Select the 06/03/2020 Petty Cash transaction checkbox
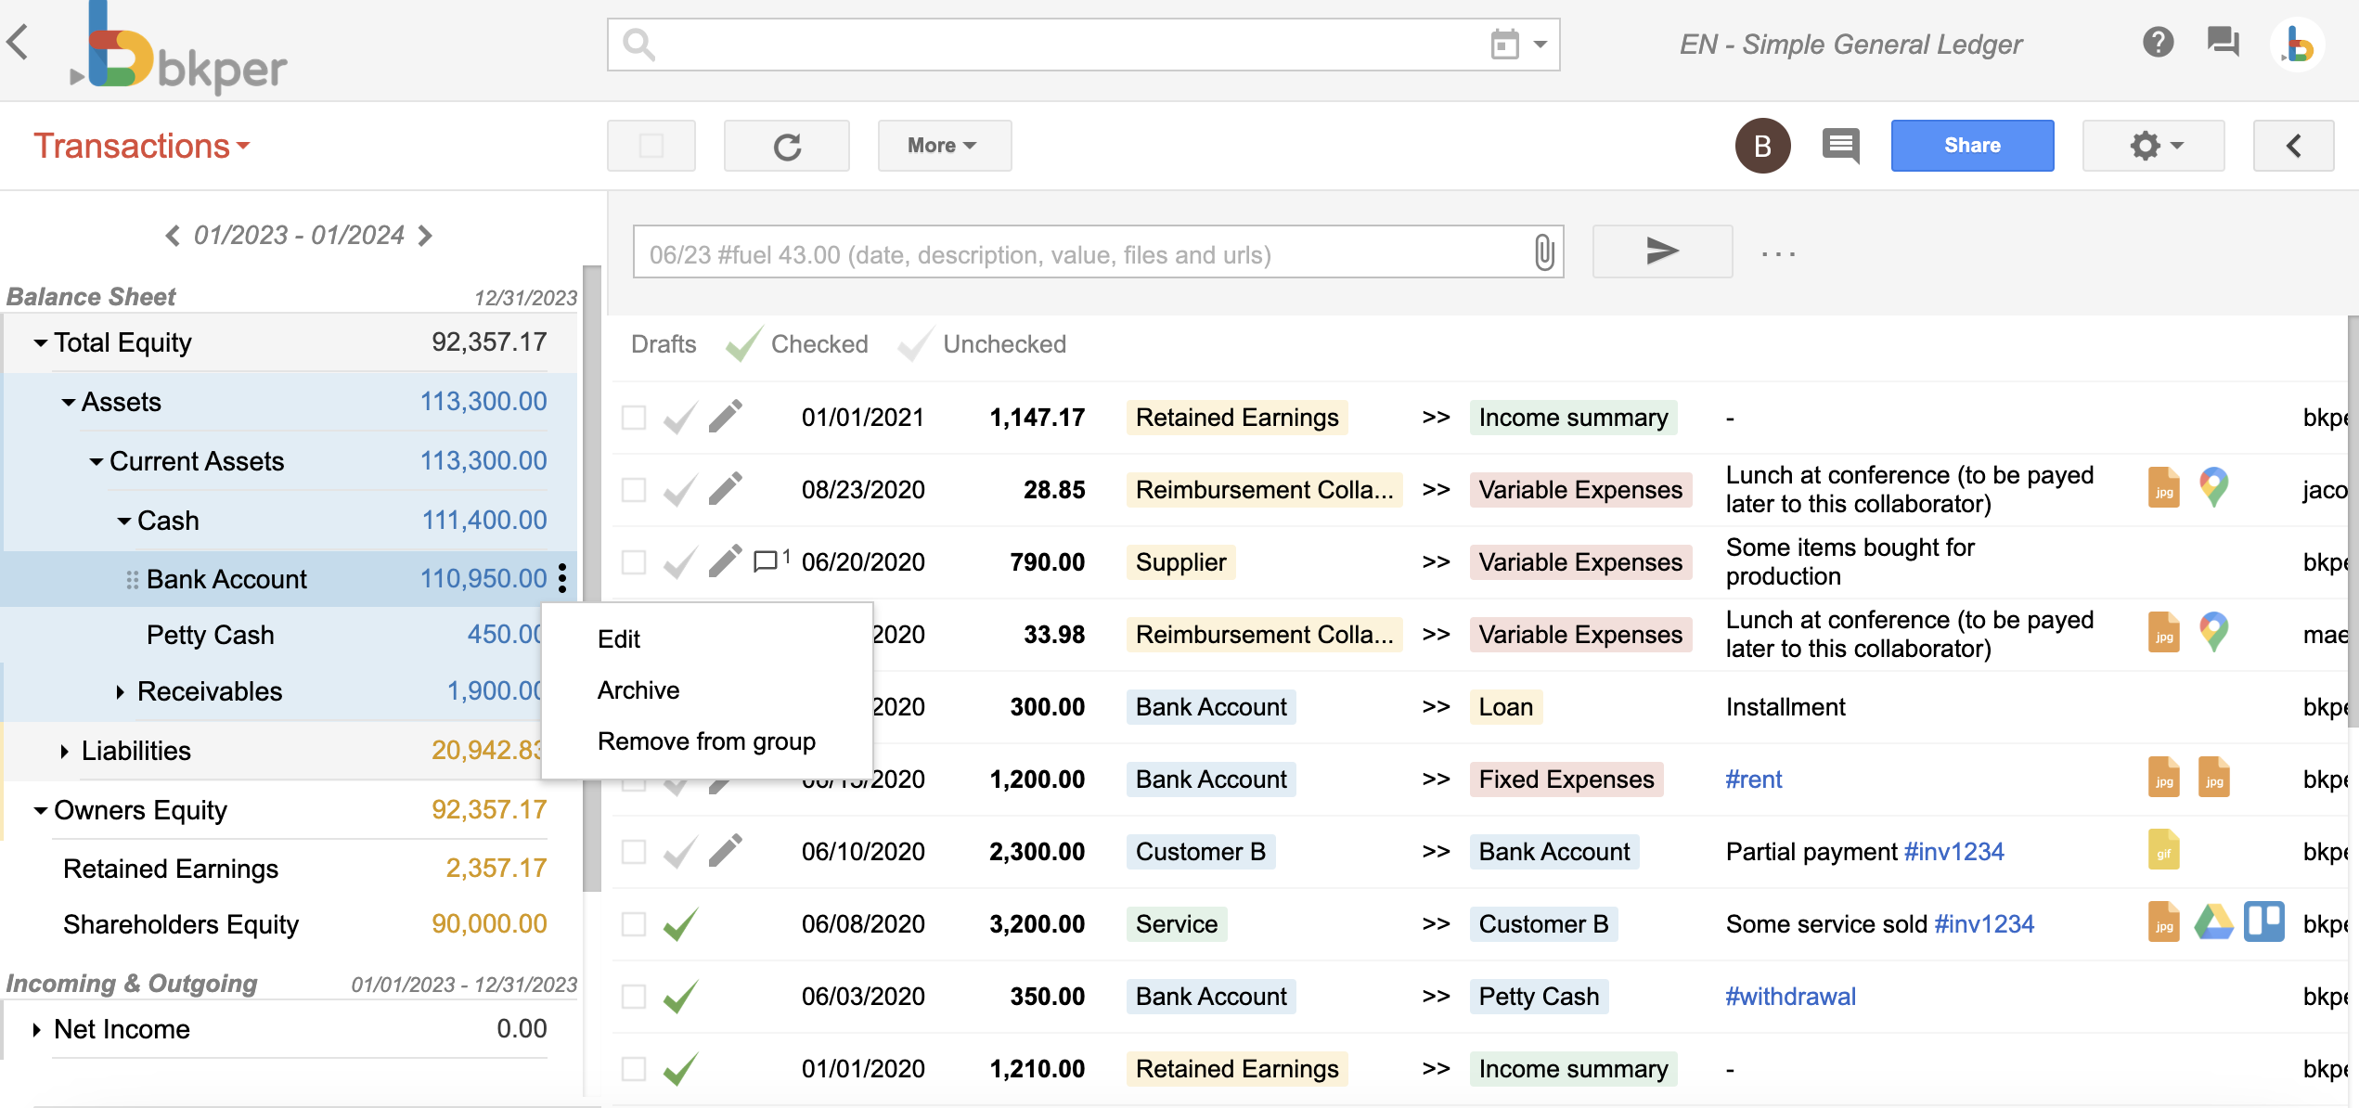This screenshot has width=2359, height=1108. [633, 996]
